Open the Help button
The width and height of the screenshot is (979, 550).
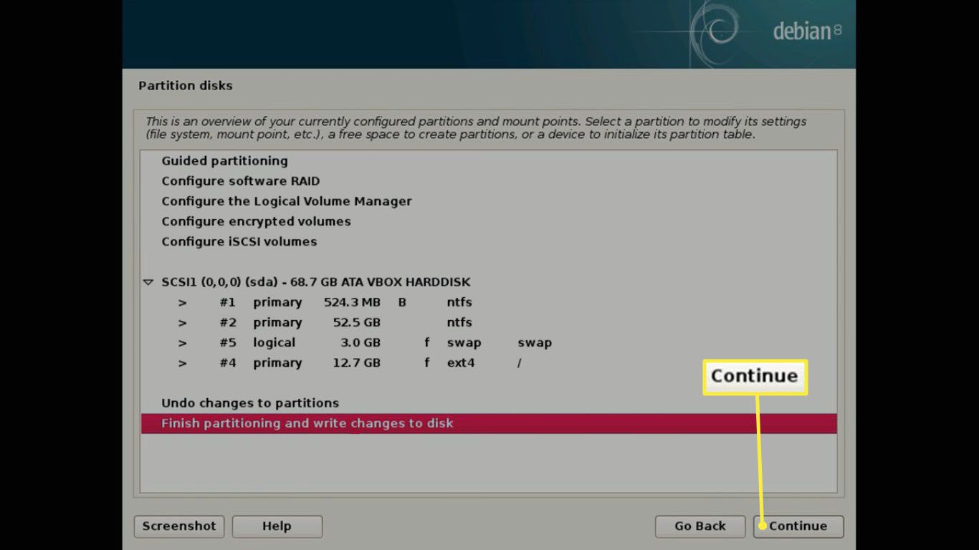(x=277, y=526)
